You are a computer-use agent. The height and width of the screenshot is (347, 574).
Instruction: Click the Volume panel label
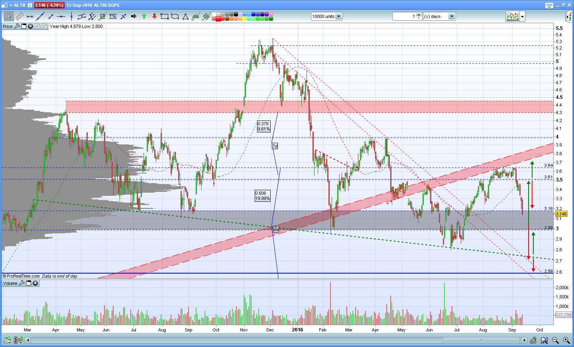point(10,283)
